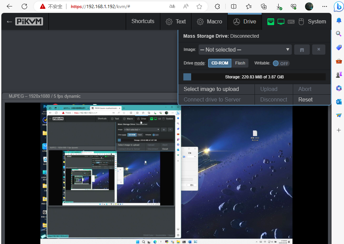Click the Storage usage progress bar
Screen dimensions: 344x244
[x=254, y=77]
